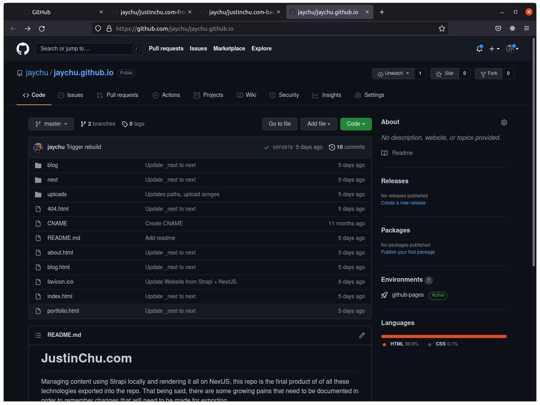
Task: Click the jaychu owner link
Action: 37,73
